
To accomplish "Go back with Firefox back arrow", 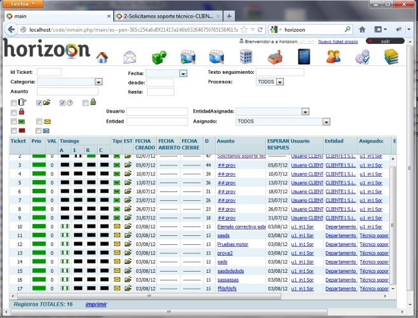I will pos(11,29).
